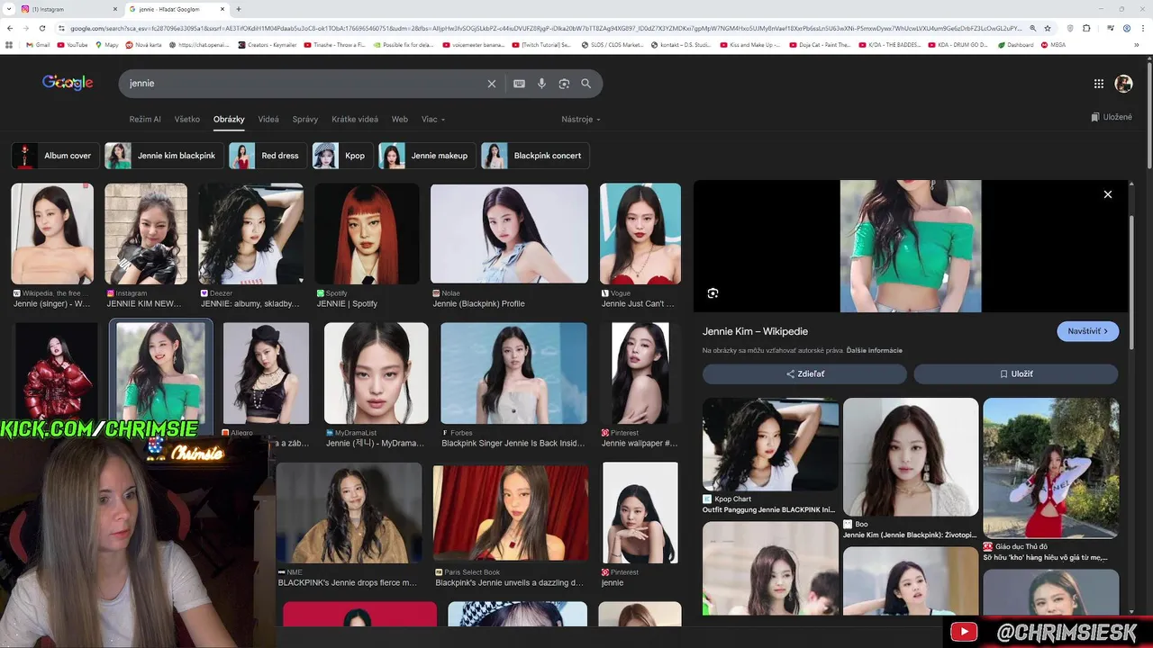Open Chrome three-dot menu
The height and width of the screenshot is (648, 1153).
click(1142, 29)
